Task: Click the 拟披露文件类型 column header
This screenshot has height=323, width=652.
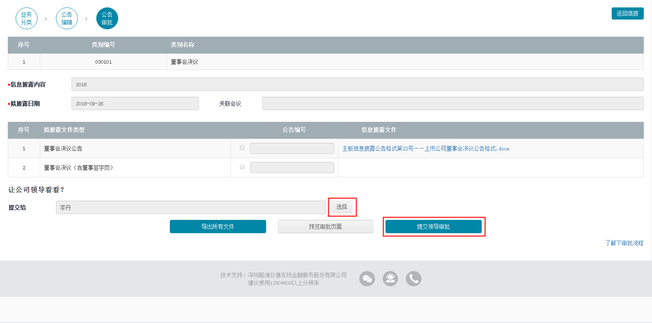Action: (64, 130)
